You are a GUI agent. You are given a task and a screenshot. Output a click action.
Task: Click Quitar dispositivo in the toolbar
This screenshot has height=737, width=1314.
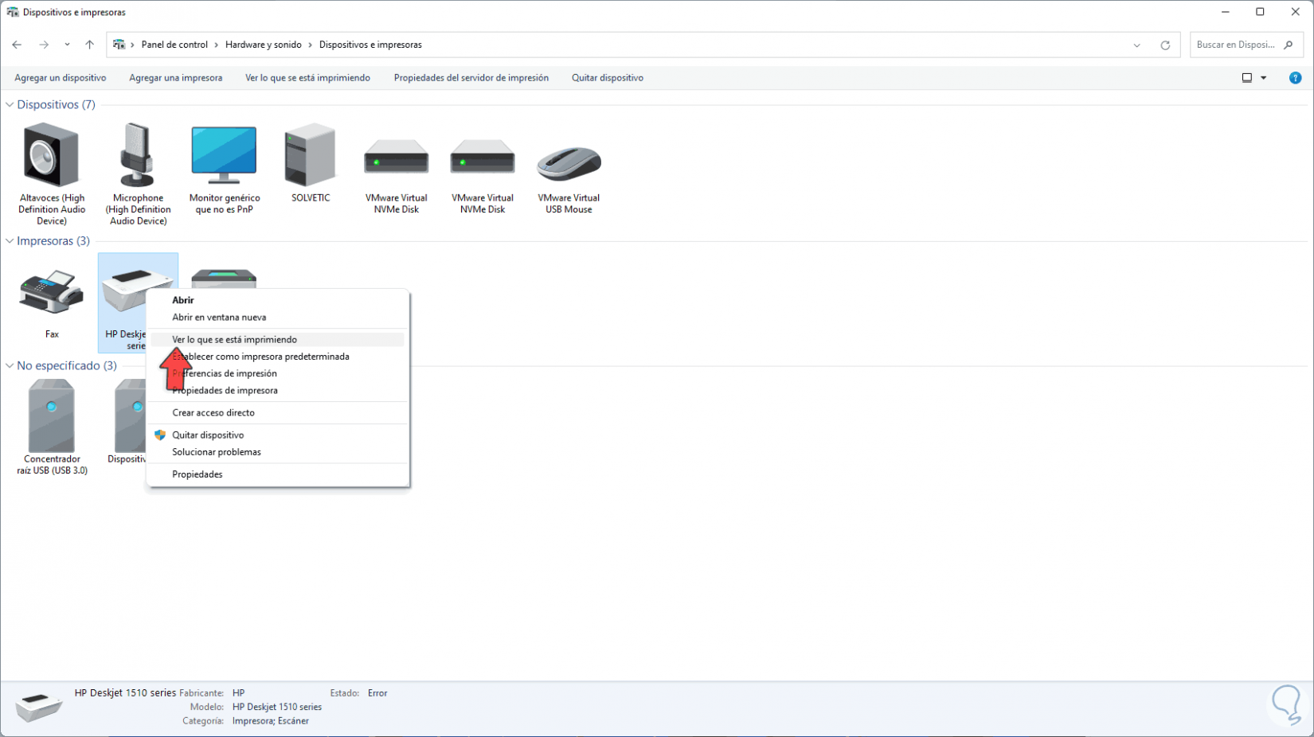[x=608, y=78]
